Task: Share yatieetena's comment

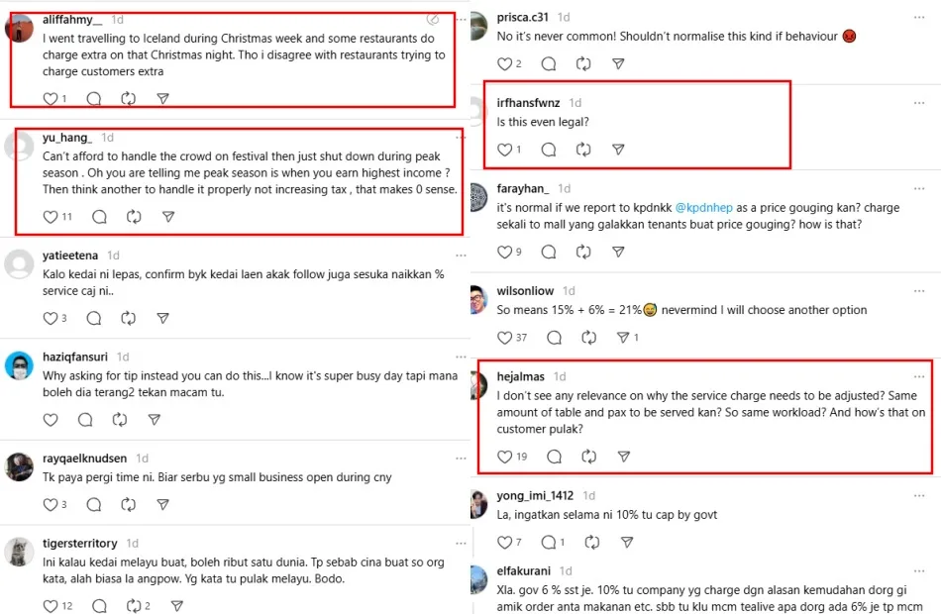Action: tap(163, 319)
